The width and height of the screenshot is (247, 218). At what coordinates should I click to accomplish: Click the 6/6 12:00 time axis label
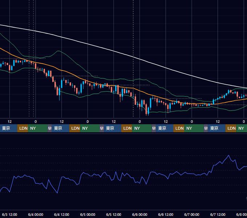point(166,214)
